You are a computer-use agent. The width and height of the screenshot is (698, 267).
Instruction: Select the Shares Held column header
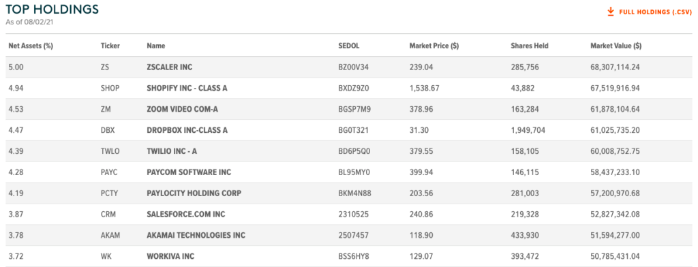pyautogui.click(x=530, y=46)
